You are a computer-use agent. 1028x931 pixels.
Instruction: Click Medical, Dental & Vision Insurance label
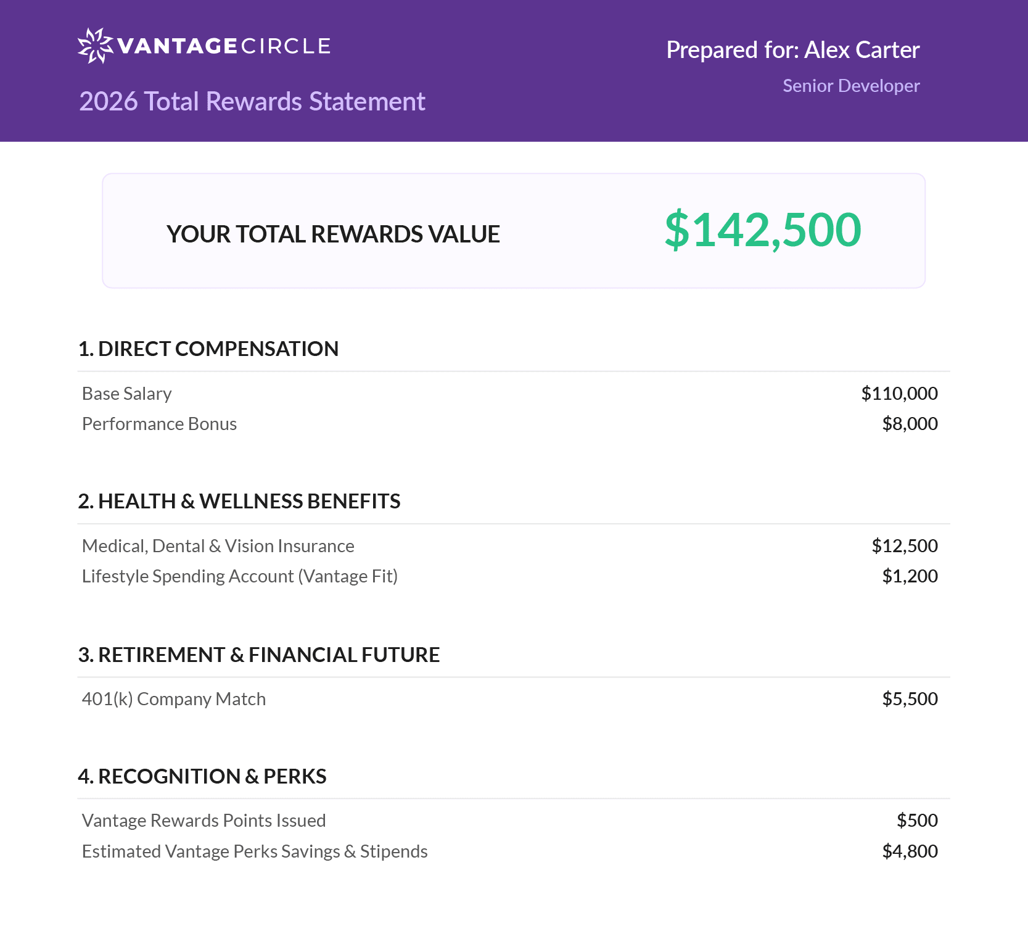pyautogui.click(x=218, y=546)
